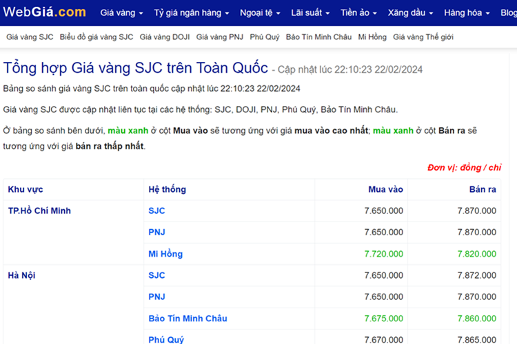Open PNJ link under TP.Hồ Chí Minh
The image size is (517, 344).
point(156,232)
